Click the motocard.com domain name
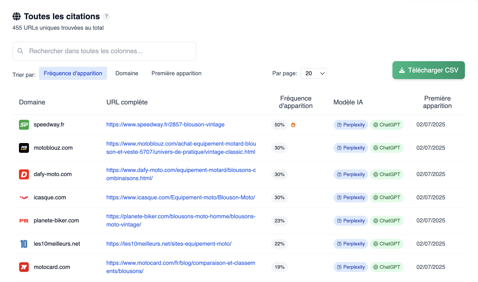The height and width of the screenshot is (282, 478). 52,267
